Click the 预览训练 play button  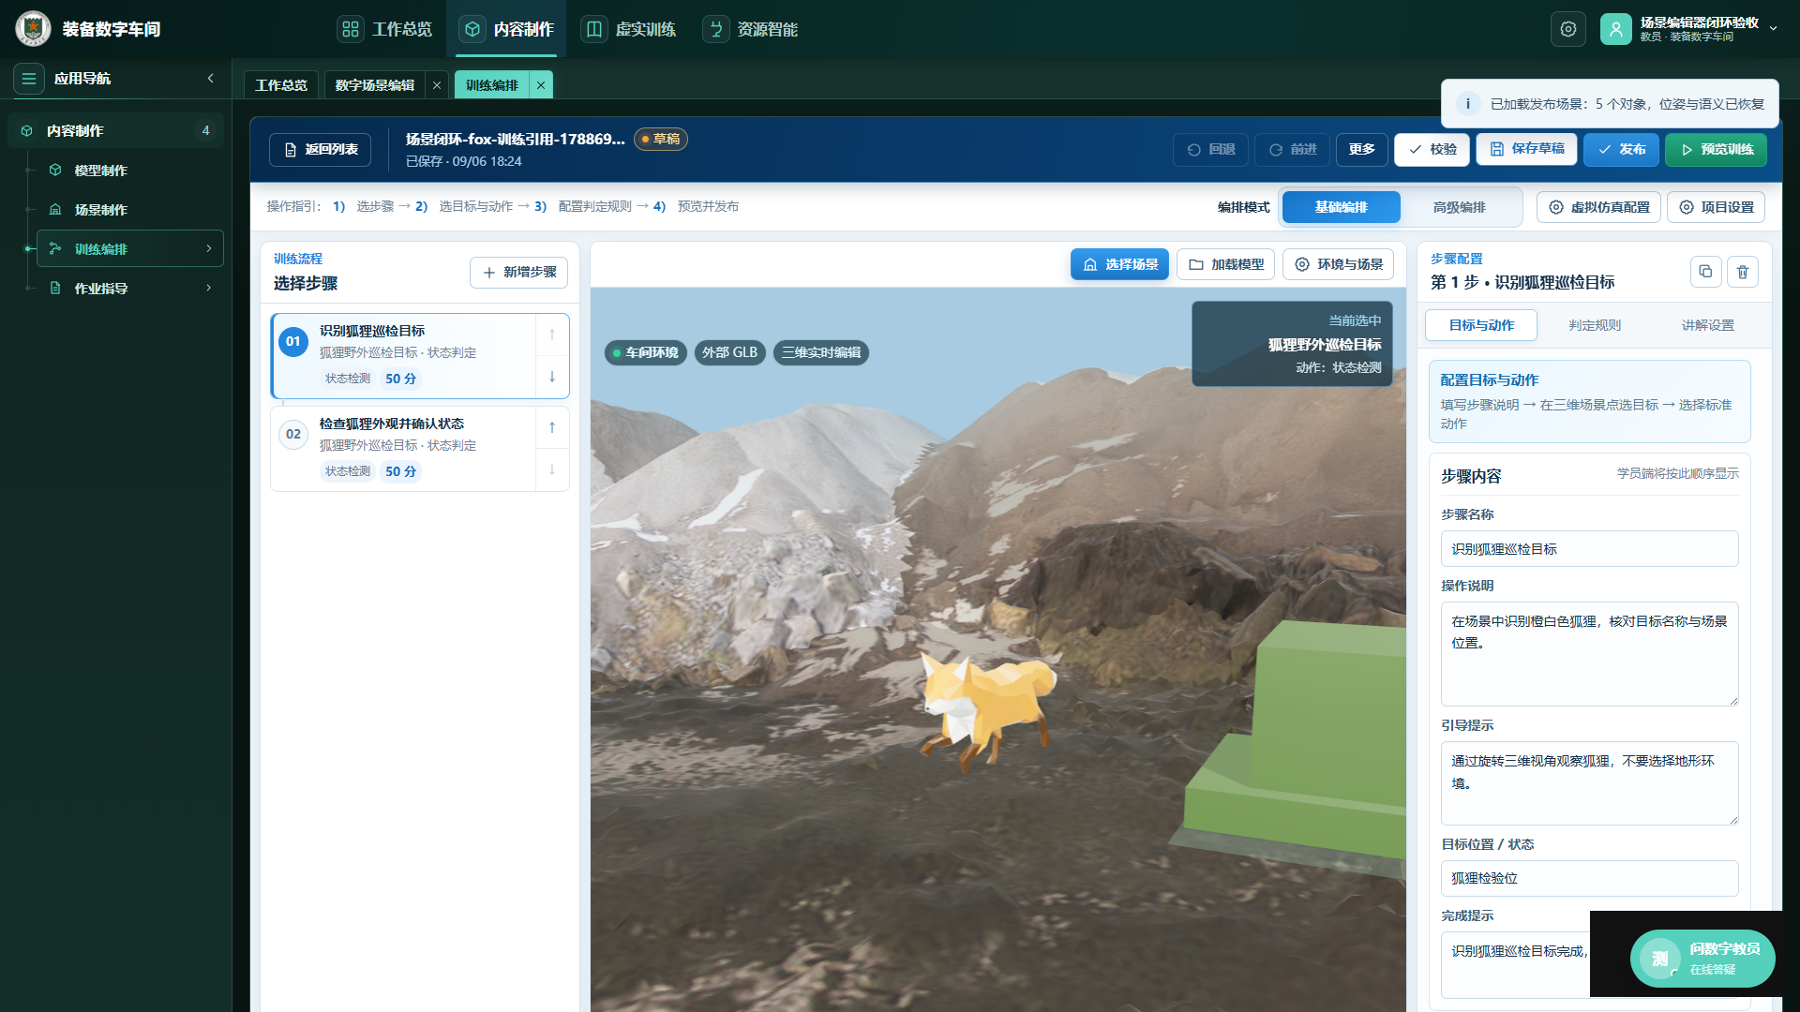[1716, 150]
